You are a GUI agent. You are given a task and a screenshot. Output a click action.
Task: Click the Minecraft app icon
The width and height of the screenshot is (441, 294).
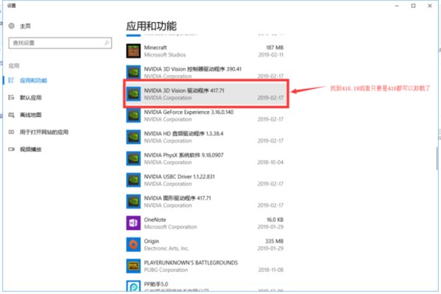click(133, 51)
